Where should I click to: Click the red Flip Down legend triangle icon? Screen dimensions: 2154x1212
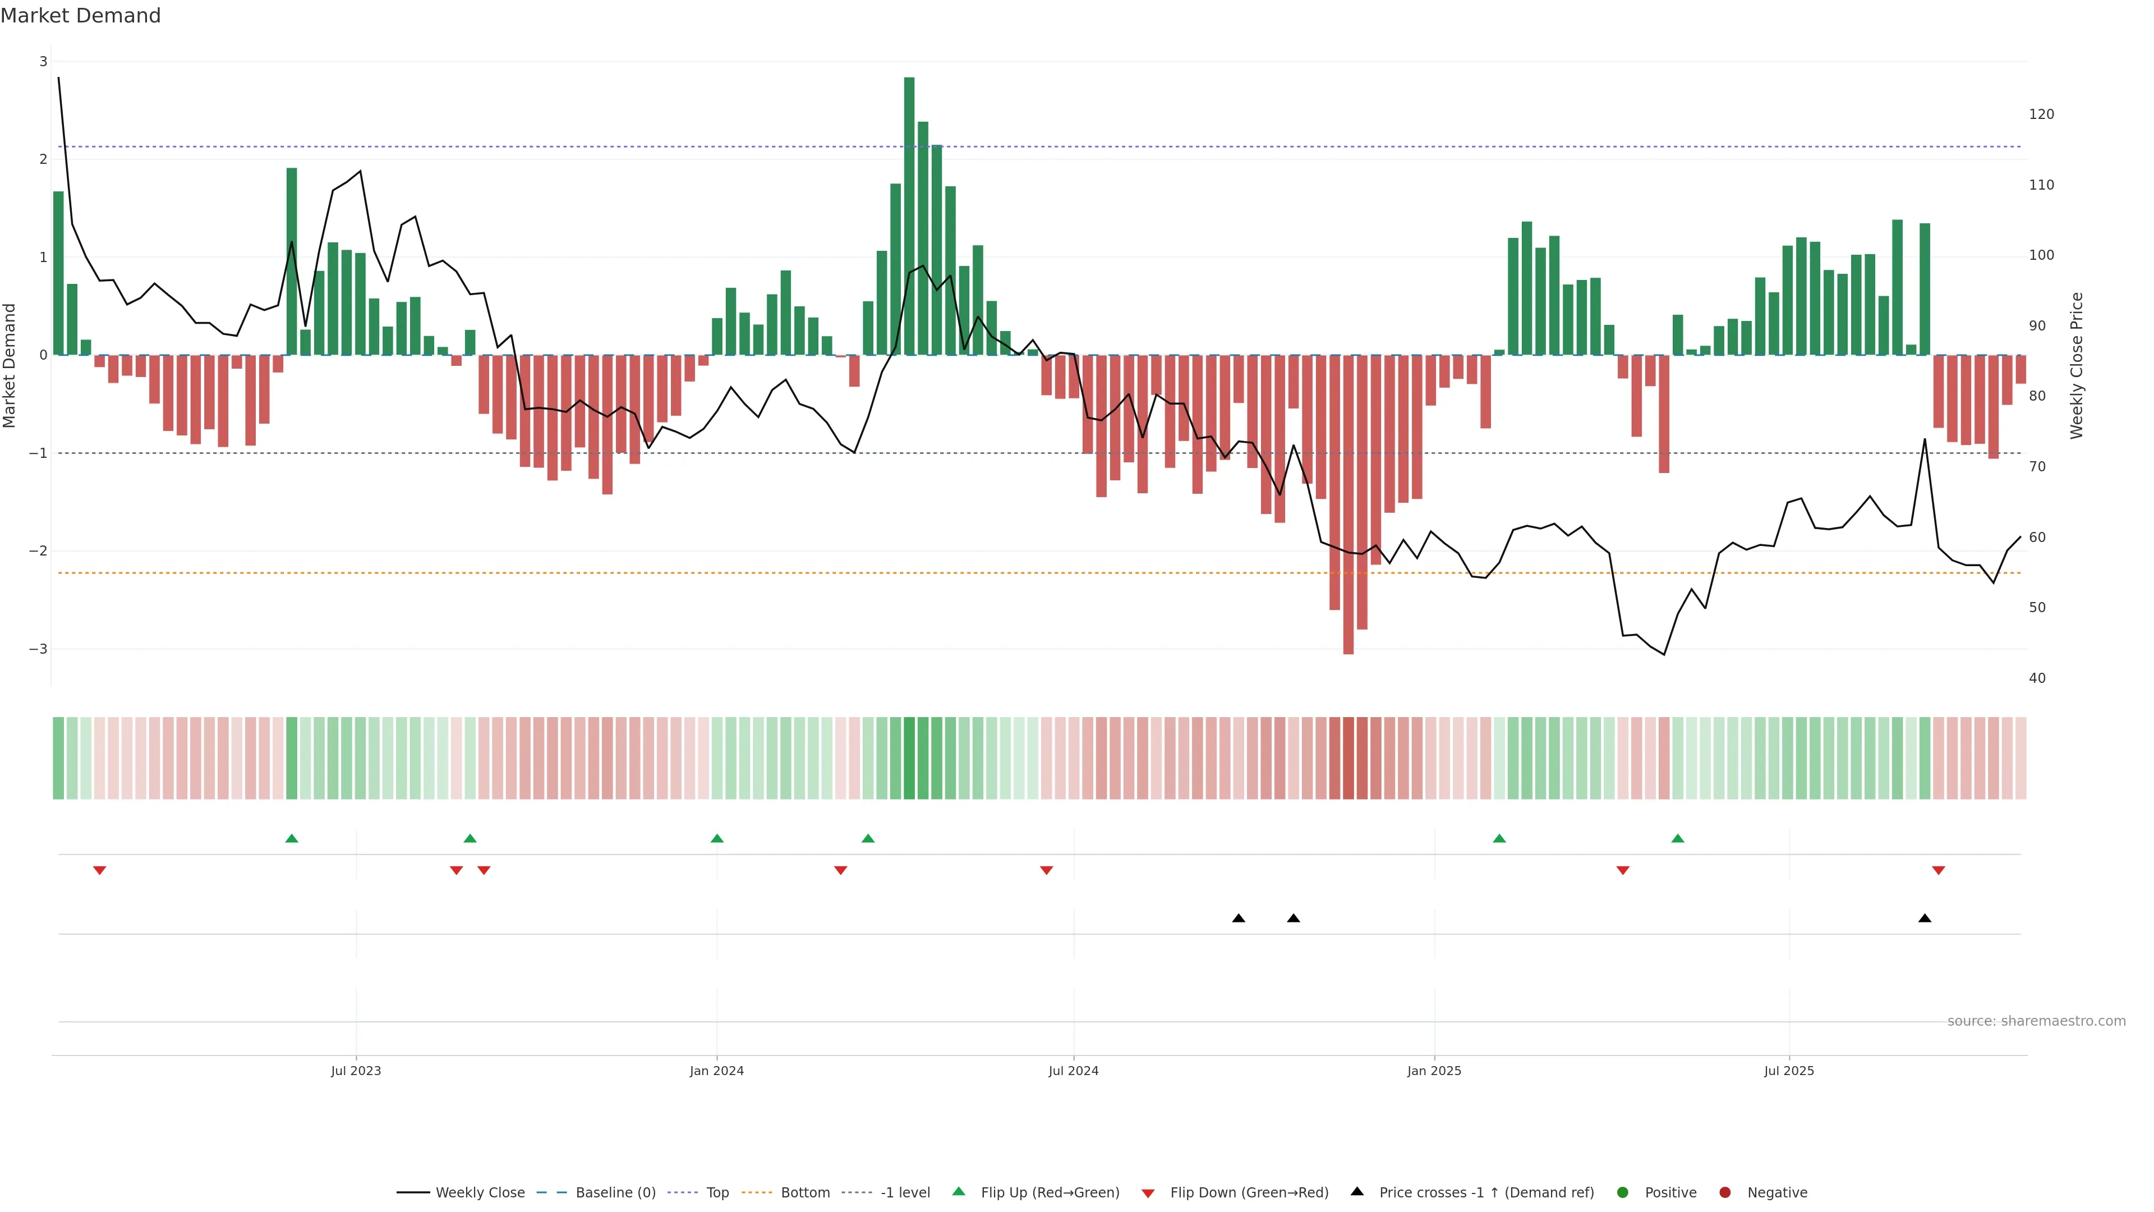point(1148,1193)
